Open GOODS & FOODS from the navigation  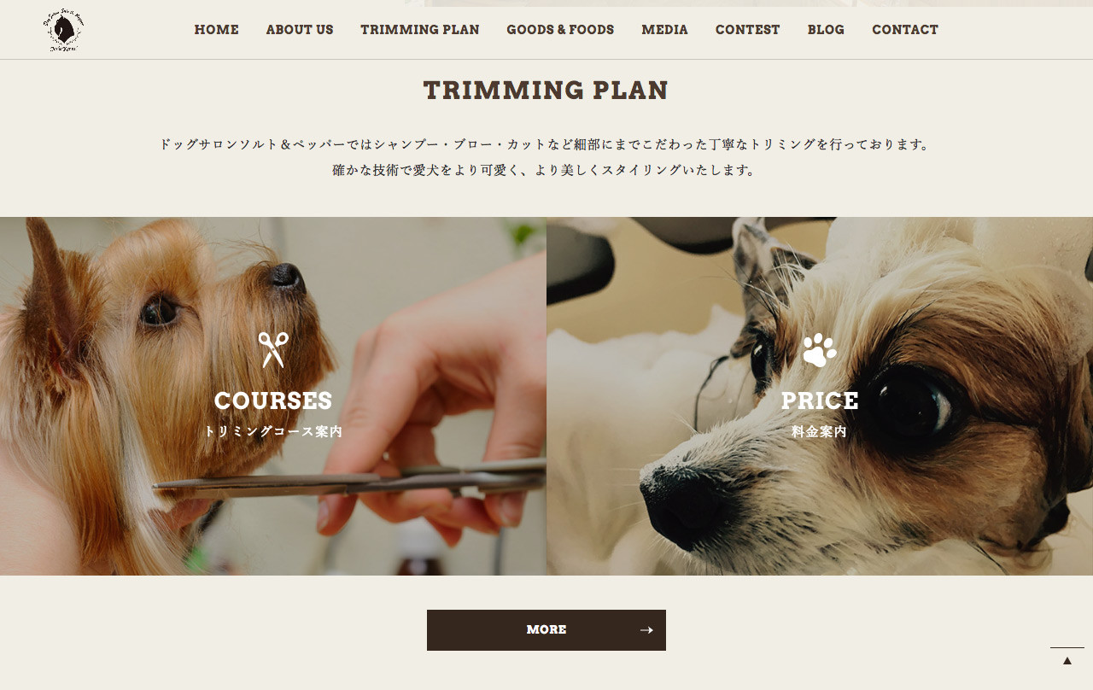tap(560, 30)
